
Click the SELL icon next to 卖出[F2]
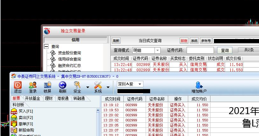point(14,118)
